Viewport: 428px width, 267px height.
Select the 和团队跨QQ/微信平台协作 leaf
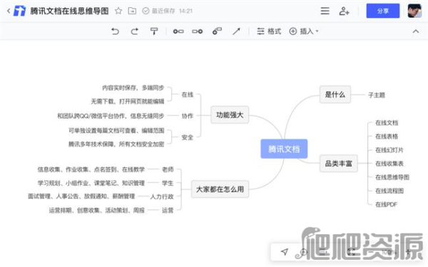(x=111, y=116)
